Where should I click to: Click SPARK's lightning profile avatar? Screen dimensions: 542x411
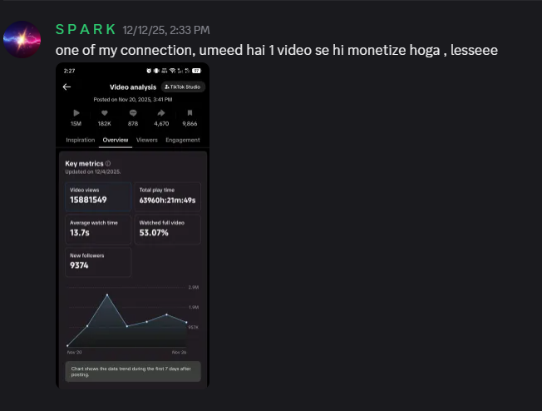[22, 39]
